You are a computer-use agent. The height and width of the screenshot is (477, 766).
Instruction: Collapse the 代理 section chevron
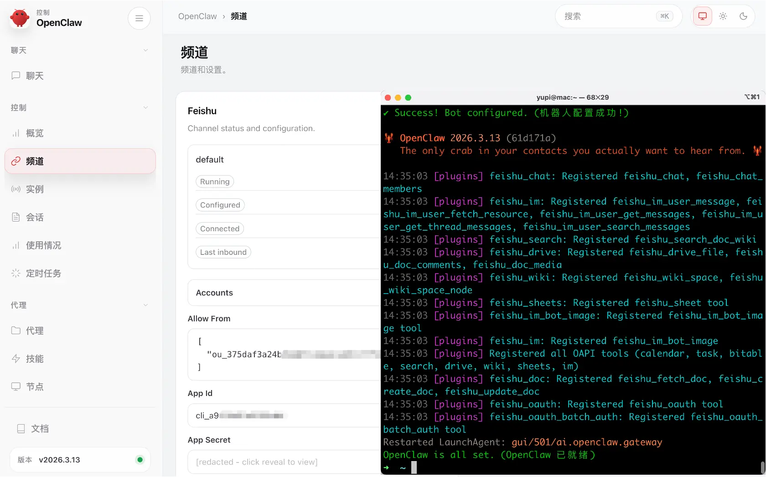(x=146, y=305)
